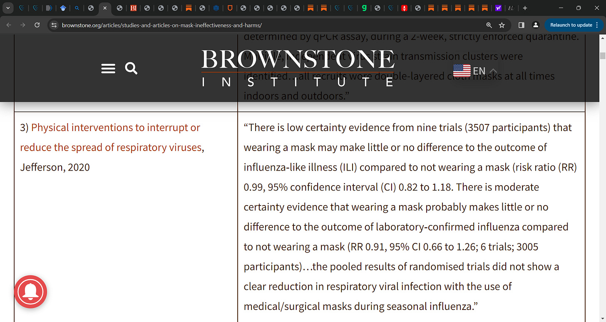Click text "medical/surgical masks during seasonal influenza"
The height and width of the screenshot is (322, 606).
pyautogui.click(x=357, y=307)
